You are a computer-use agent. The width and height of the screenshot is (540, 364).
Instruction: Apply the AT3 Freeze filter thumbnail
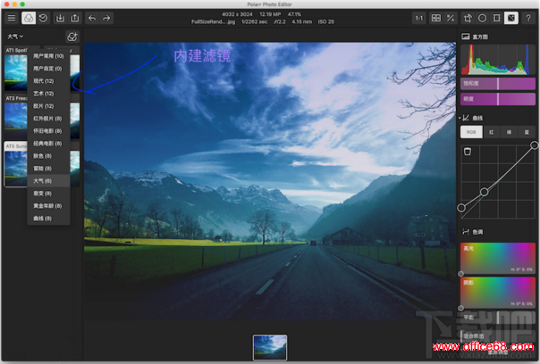(15, 117)
